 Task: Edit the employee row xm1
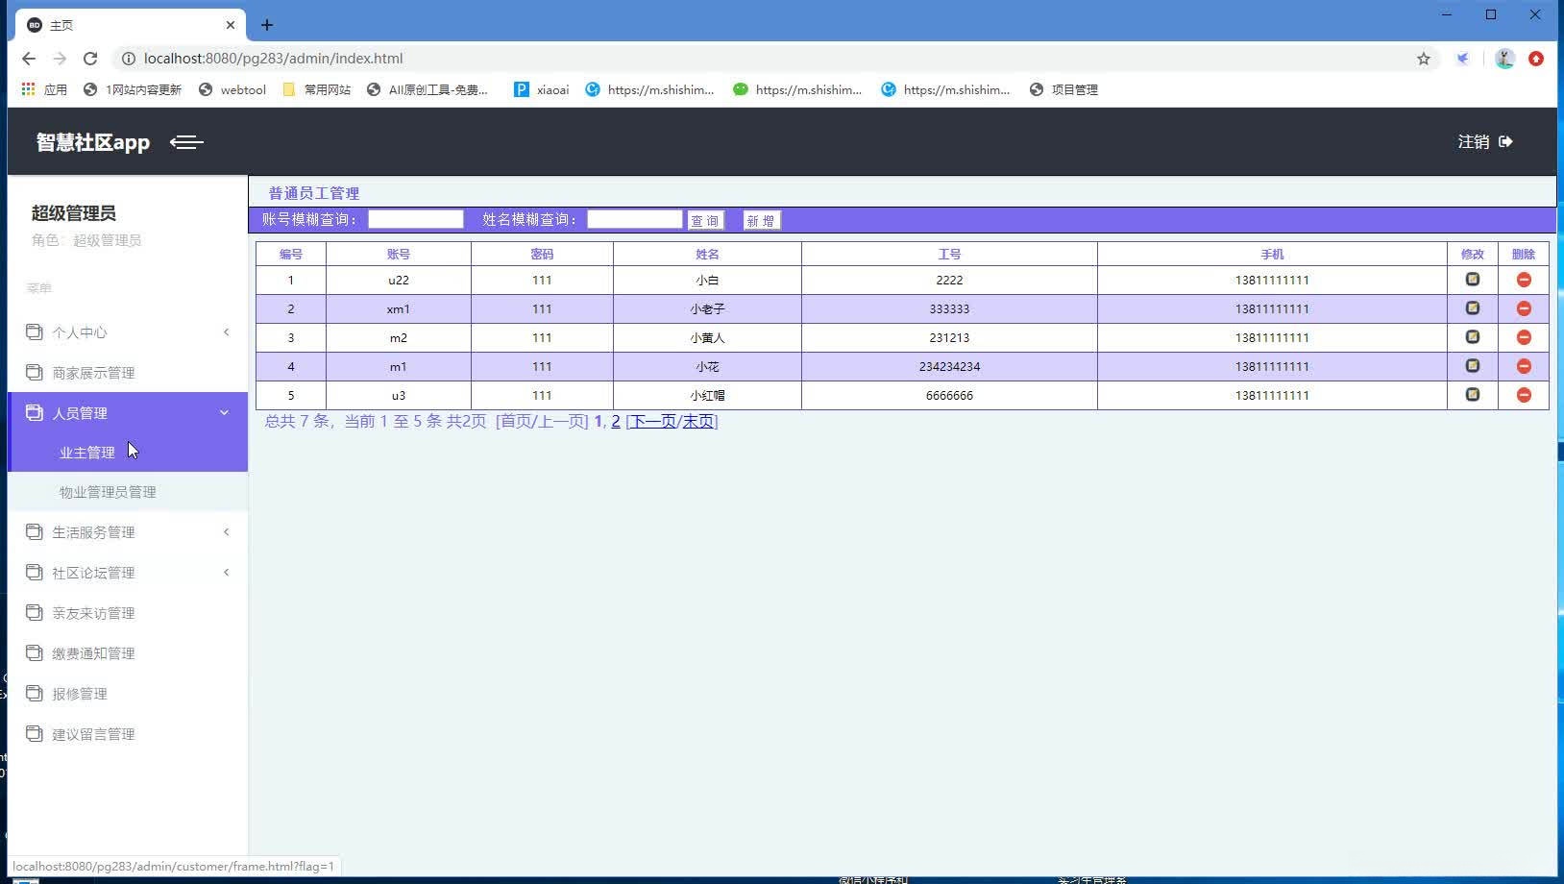click(x=1472, y=308)
